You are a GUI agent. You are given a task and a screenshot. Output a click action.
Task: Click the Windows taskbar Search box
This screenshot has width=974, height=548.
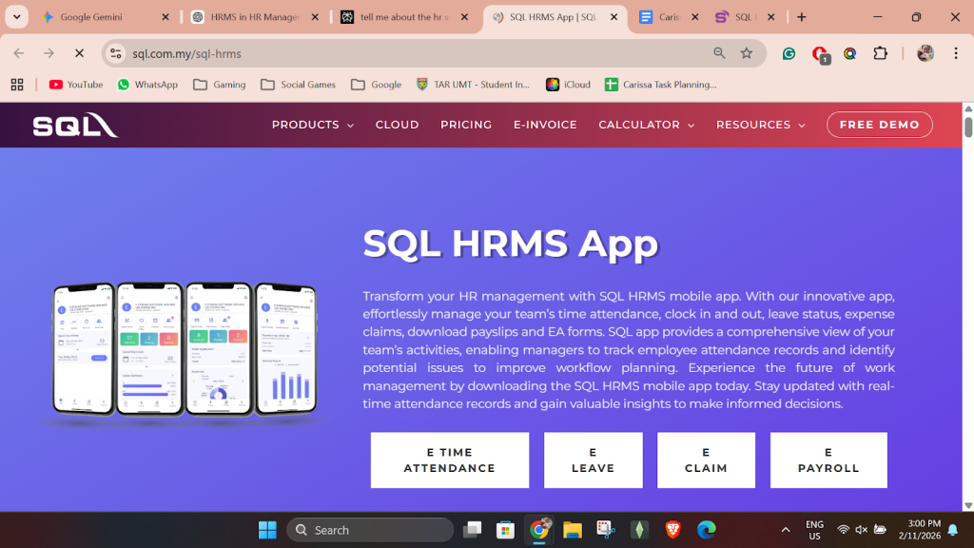click(x=370, y=530)
